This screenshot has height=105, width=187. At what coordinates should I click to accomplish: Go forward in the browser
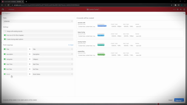click(x=5, y=5)
